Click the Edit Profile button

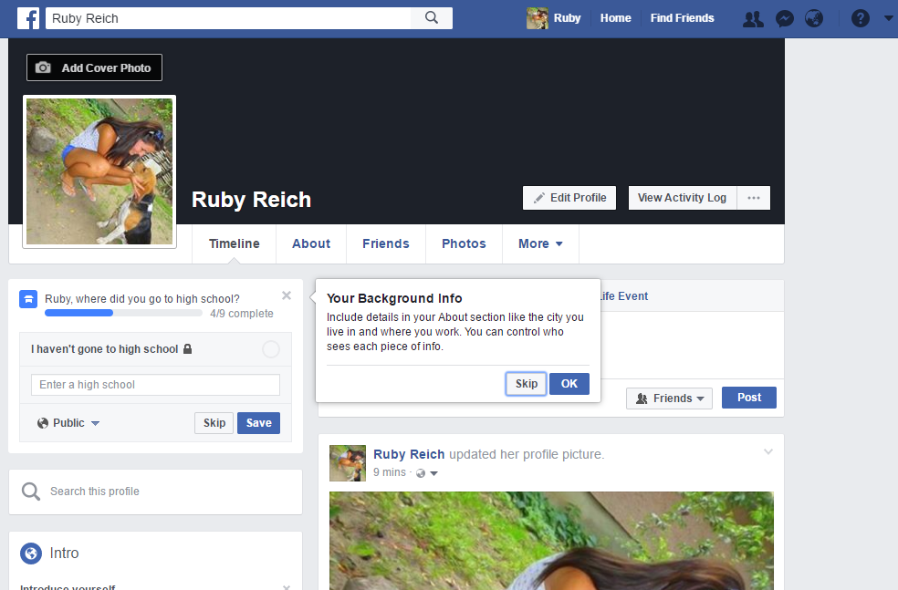pos(569,197)
